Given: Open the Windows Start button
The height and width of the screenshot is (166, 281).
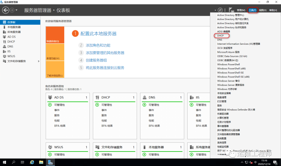Looking at the screenshot, I should (4, 162).
